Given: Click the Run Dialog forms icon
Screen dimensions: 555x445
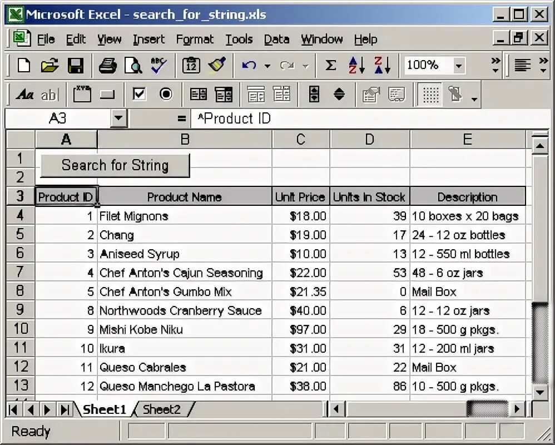Looking at the screenshot, I should [455, 94].
